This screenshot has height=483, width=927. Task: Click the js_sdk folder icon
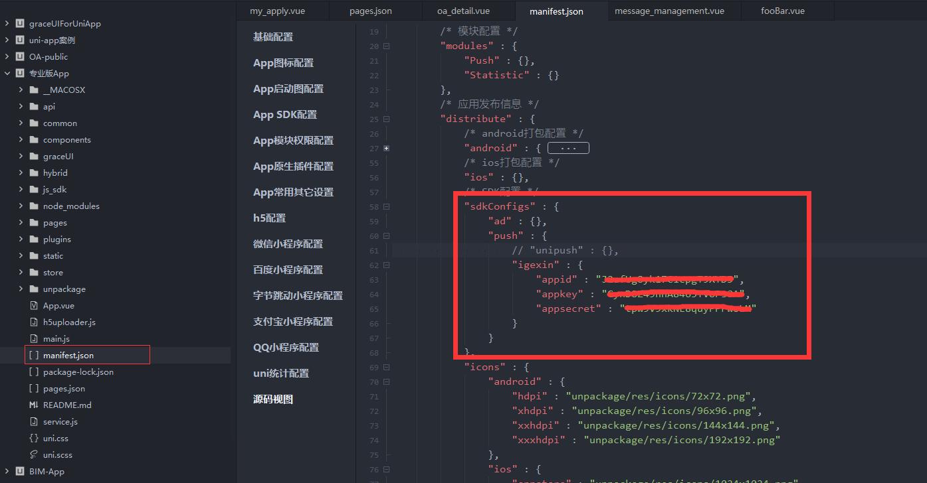(x=34, y=189)
